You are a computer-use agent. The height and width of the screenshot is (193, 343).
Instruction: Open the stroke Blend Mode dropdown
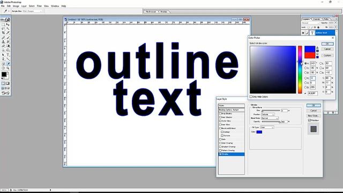point(270,118)
